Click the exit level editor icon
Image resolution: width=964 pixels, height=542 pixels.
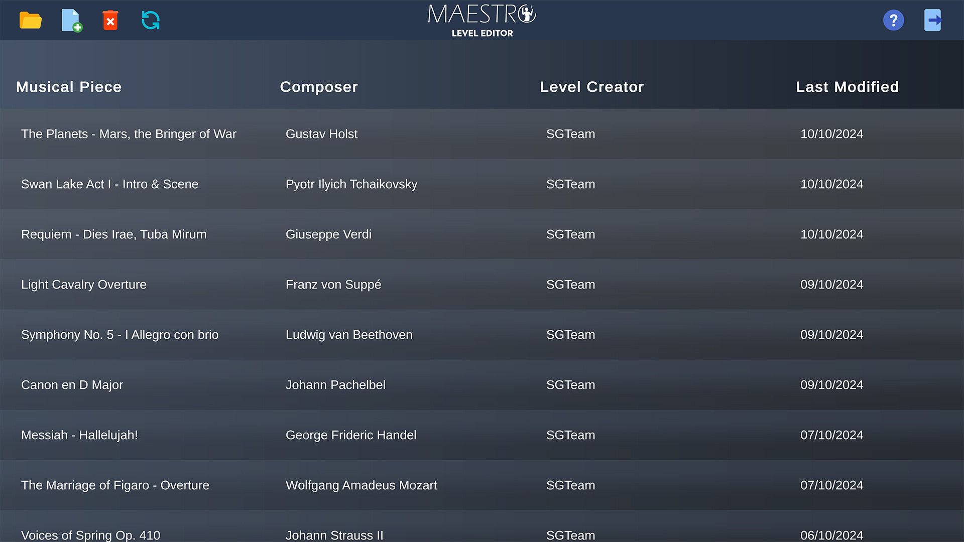[933, 21]
